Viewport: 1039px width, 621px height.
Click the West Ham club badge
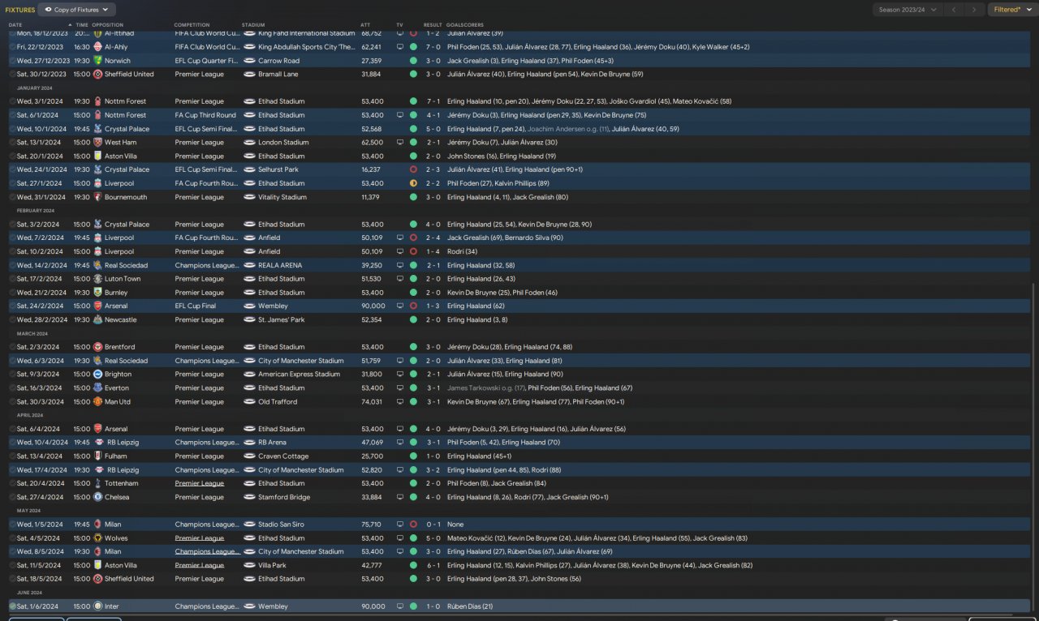(97, 143)
